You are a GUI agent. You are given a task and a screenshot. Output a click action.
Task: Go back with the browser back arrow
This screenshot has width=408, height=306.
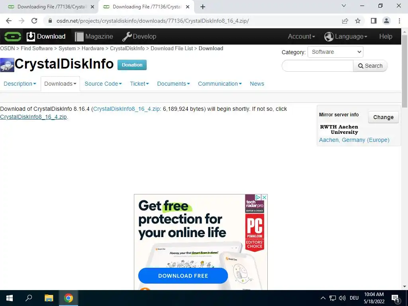(x=9, y=21)
